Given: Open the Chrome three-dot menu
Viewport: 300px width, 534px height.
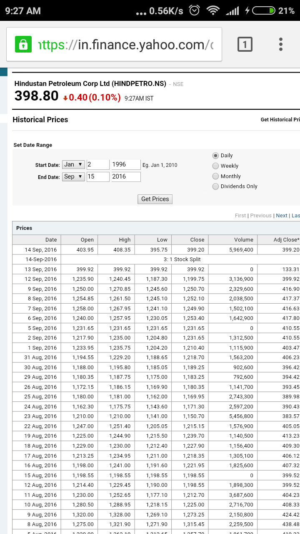Looking at the screenshot, I should 281,44.
